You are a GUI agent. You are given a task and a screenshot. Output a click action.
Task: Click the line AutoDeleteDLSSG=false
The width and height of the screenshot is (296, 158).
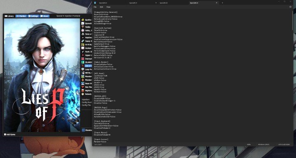(x=105, y=117)
